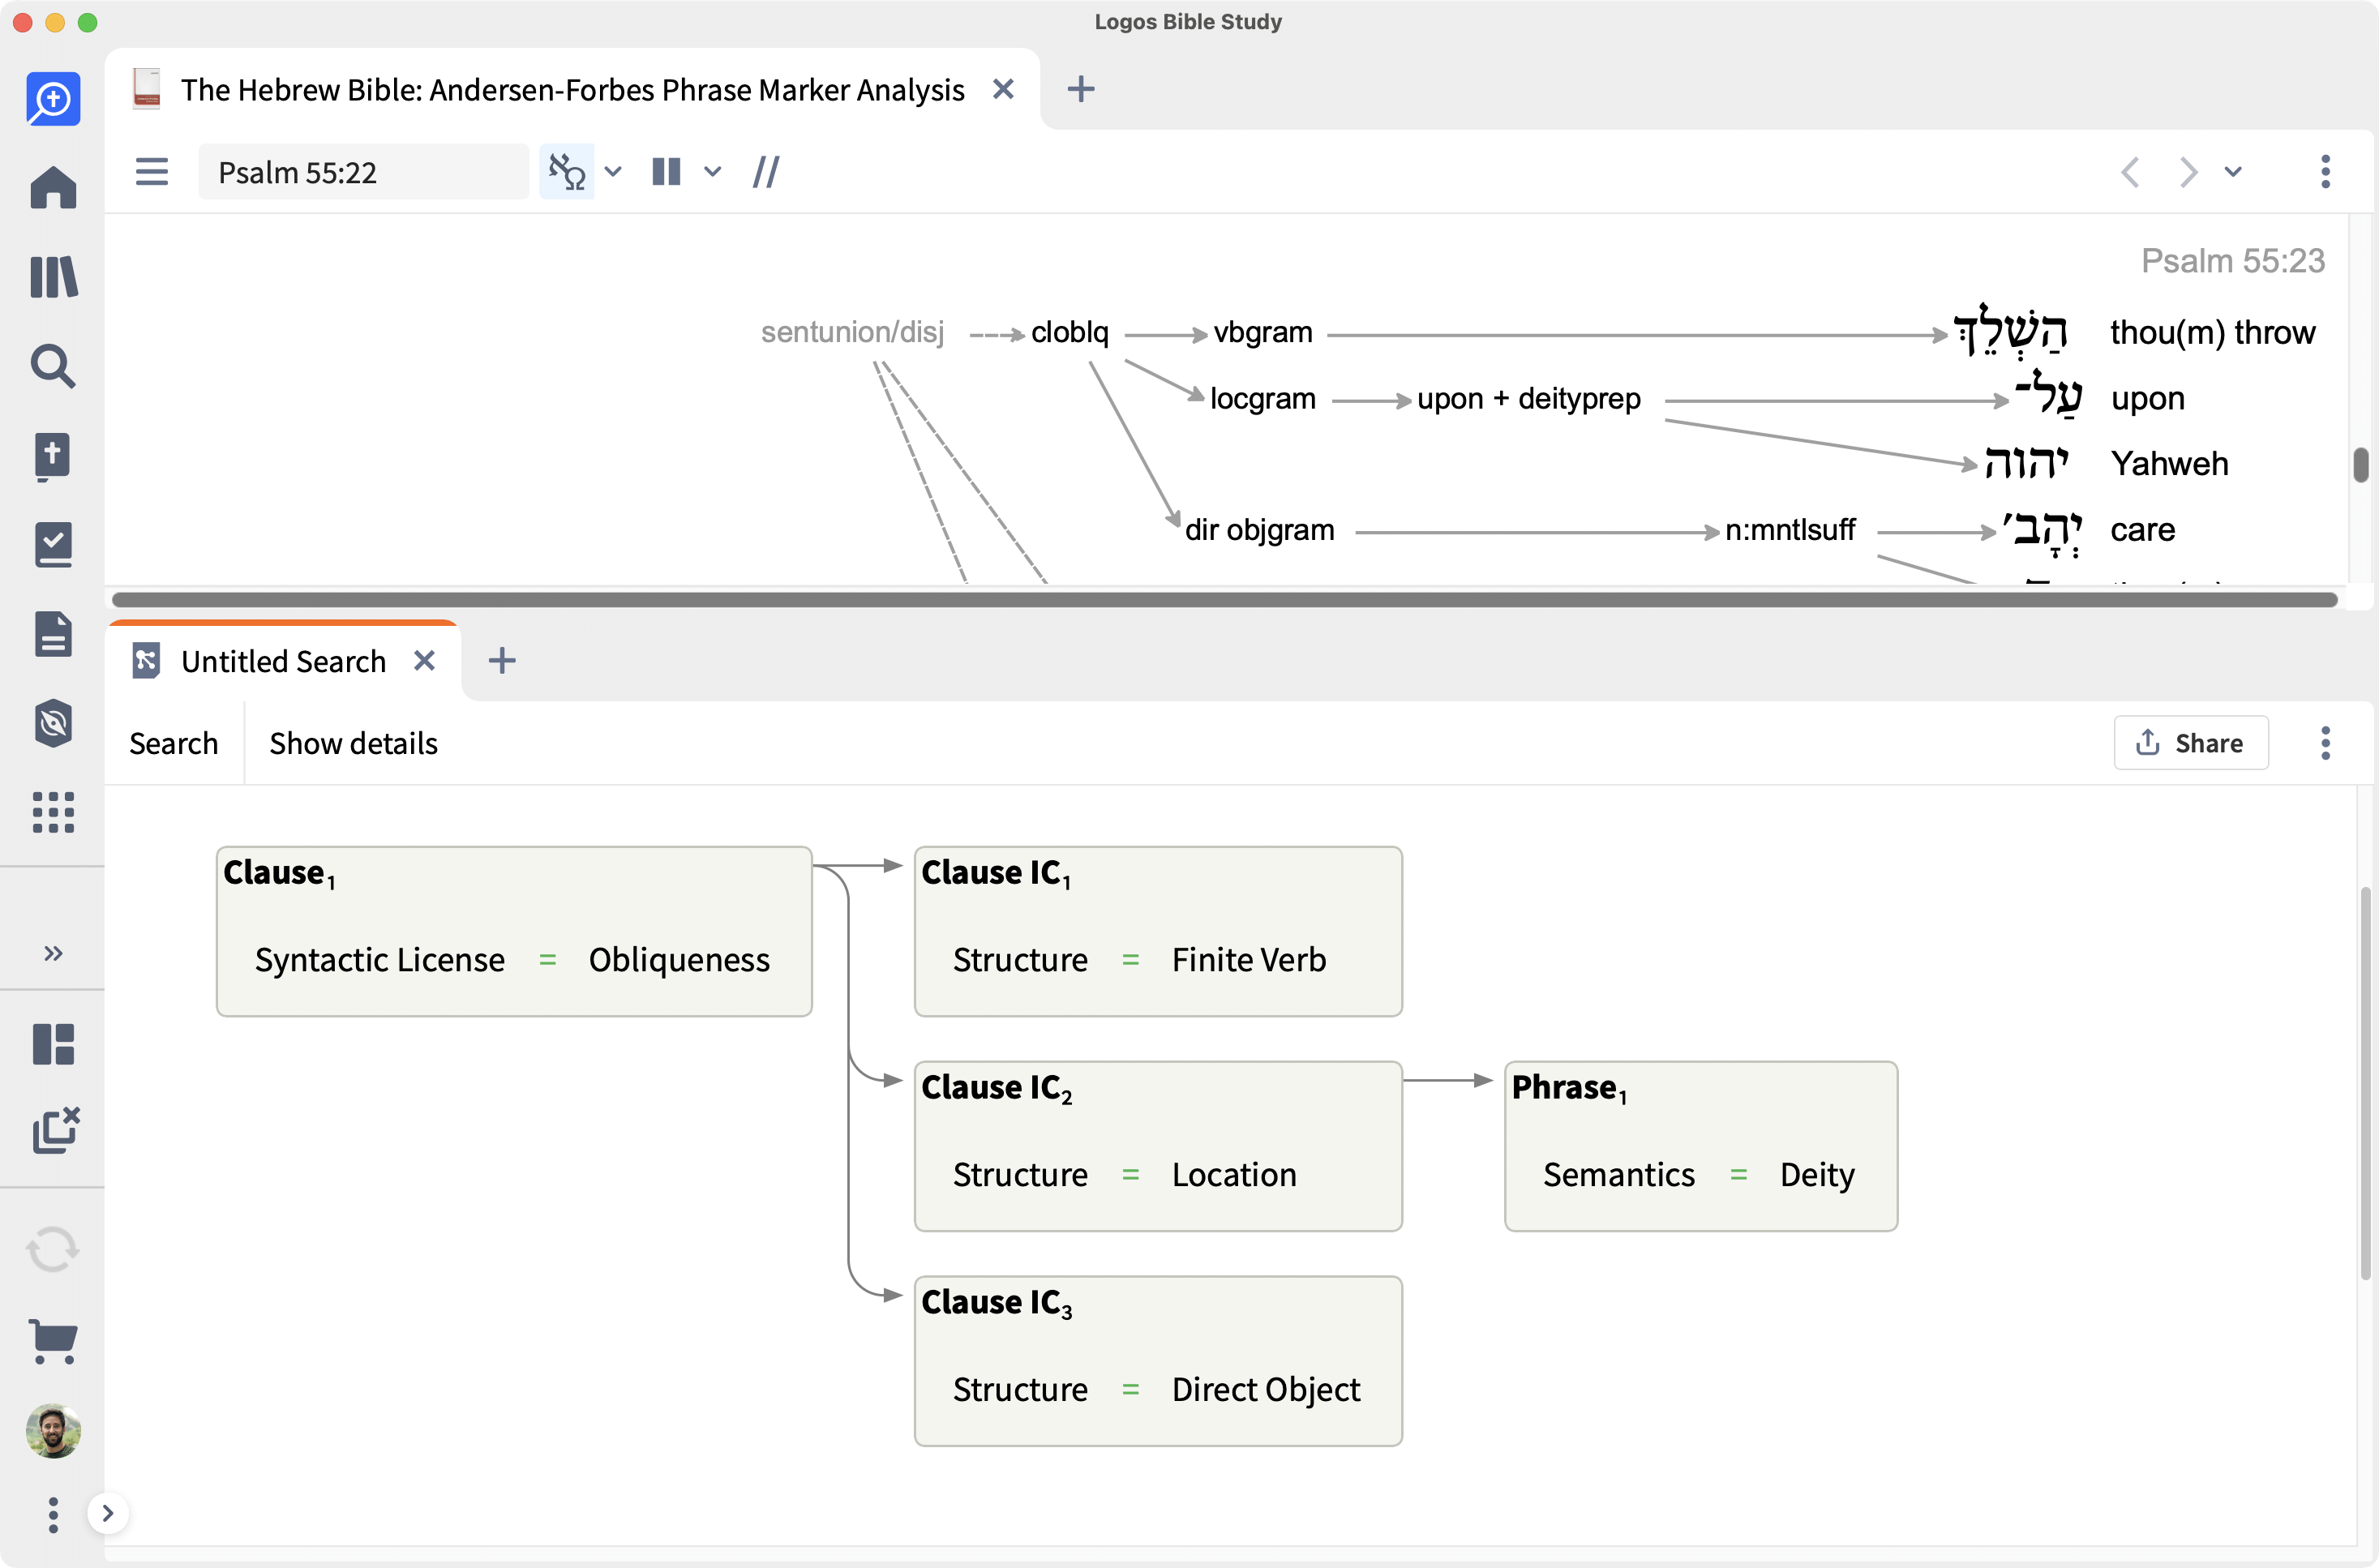
Task: Select the Clause 1 Obliqueness node
Action: coord(514,931)
